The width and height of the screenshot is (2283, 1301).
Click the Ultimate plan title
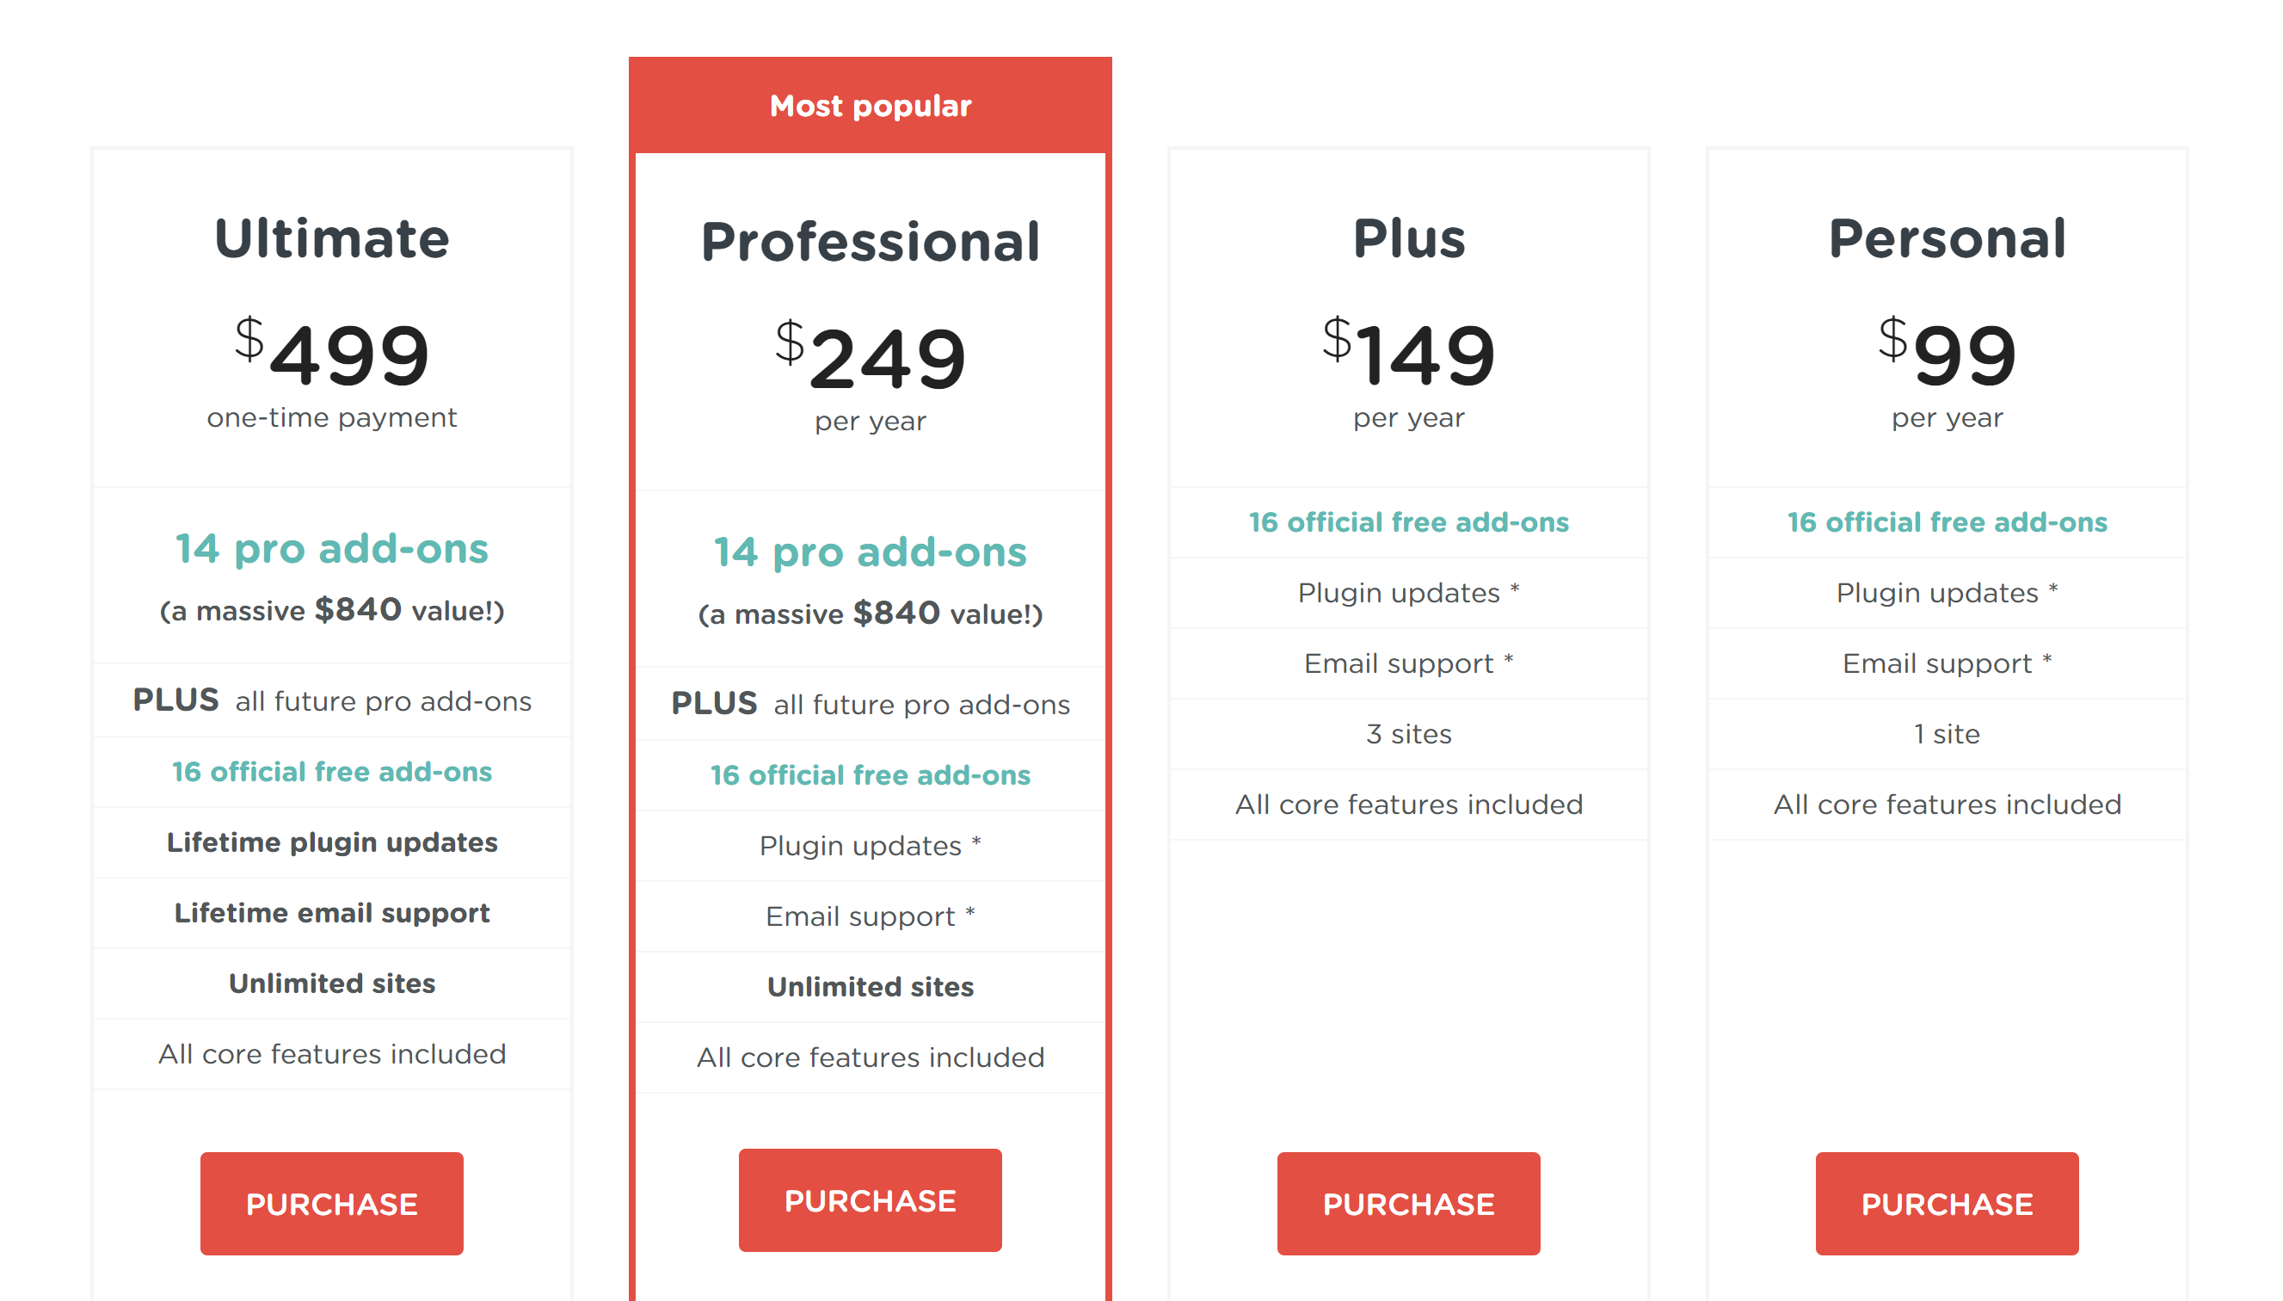click(331, 238)
